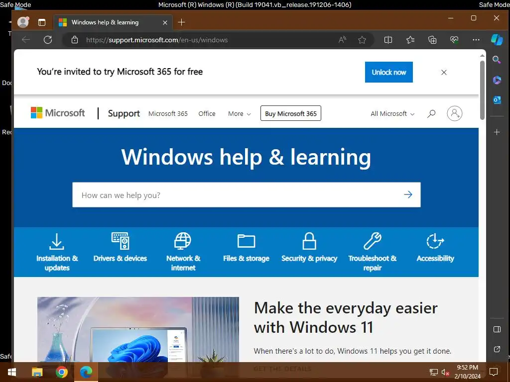Toggle sidebar visibility icon near bottom
510x382 pixels.
pos(497,329)
